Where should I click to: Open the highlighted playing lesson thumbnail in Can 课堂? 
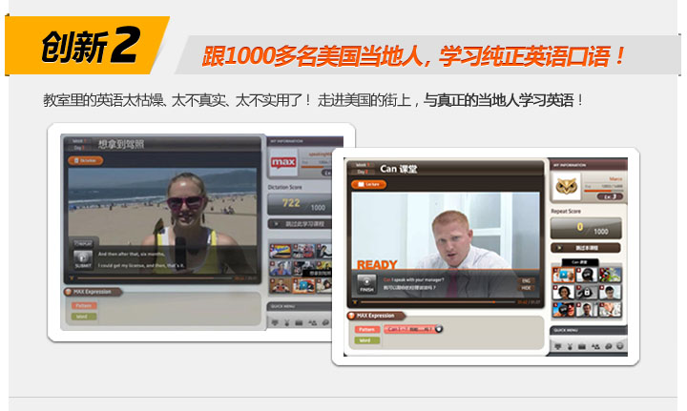pyautogui.click(x=563, y=275)
